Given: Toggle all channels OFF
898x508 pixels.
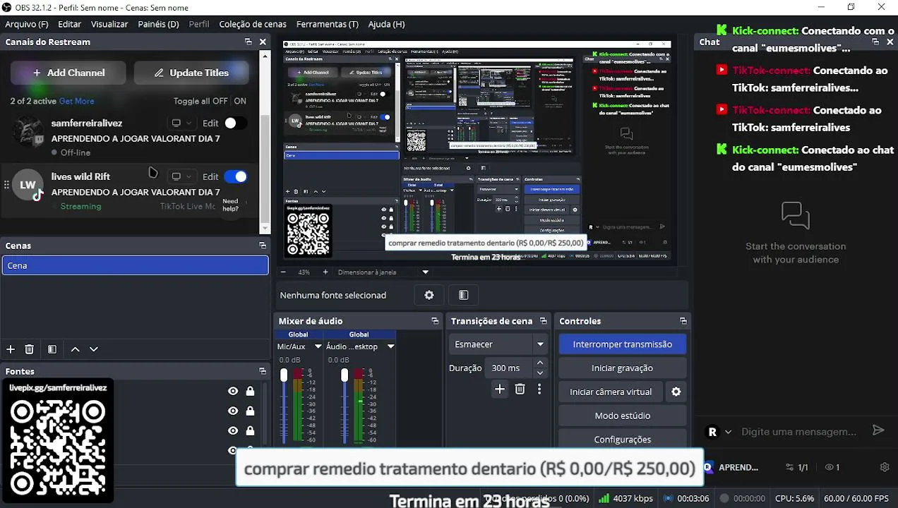Looking at the screenshot, I should click(220, 101).
